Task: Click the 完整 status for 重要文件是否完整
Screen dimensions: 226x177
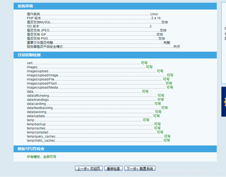Action: (167, 42)
